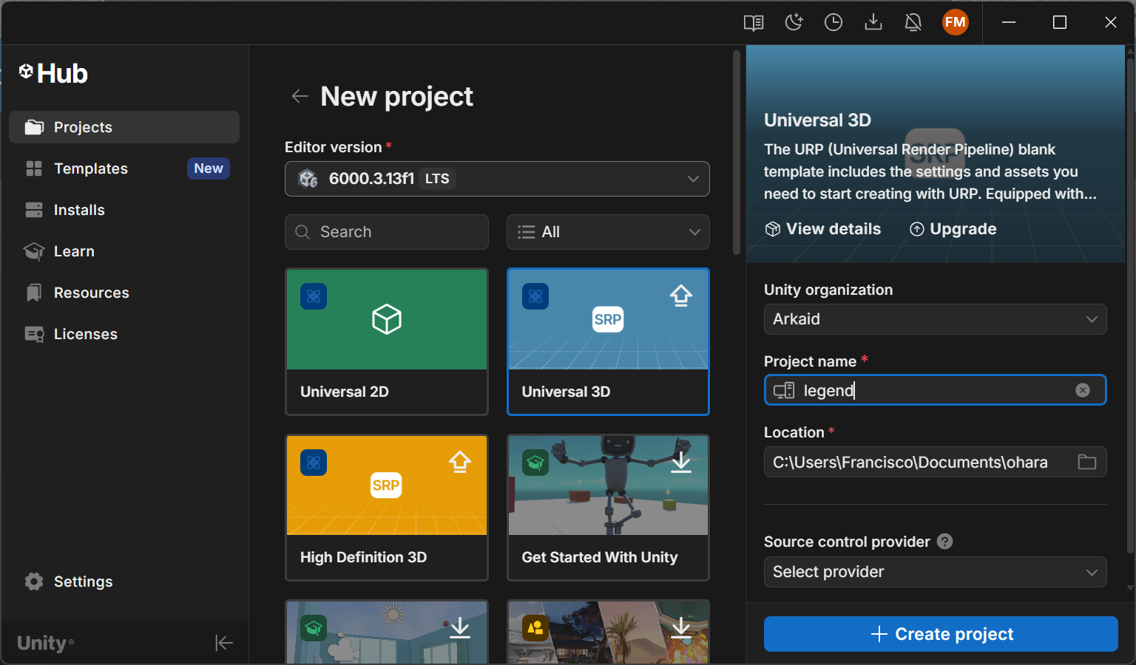This screenshot has height=665, width=1136.
Task: Click the upgrade arrow icon on Universal 3D card
Action: tap(681, 296)
